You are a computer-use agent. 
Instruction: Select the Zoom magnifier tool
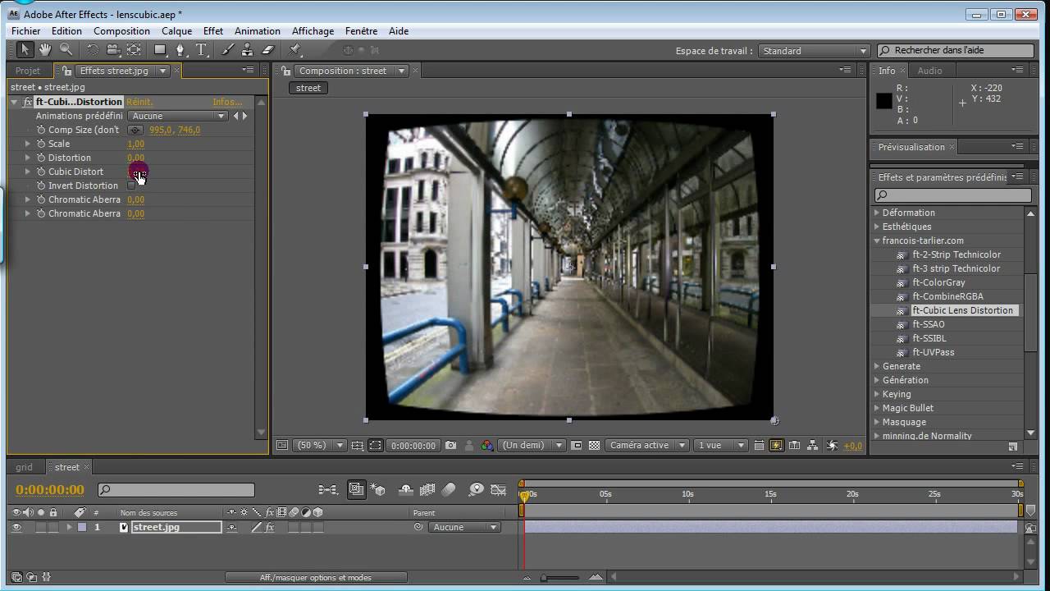coord(66,50)
